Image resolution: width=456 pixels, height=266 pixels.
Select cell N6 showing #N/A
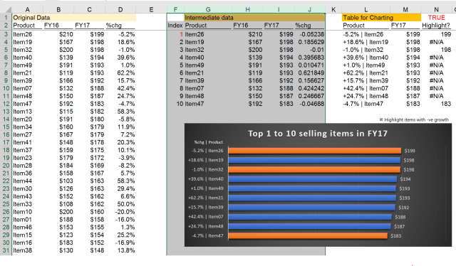click(436, 58)
